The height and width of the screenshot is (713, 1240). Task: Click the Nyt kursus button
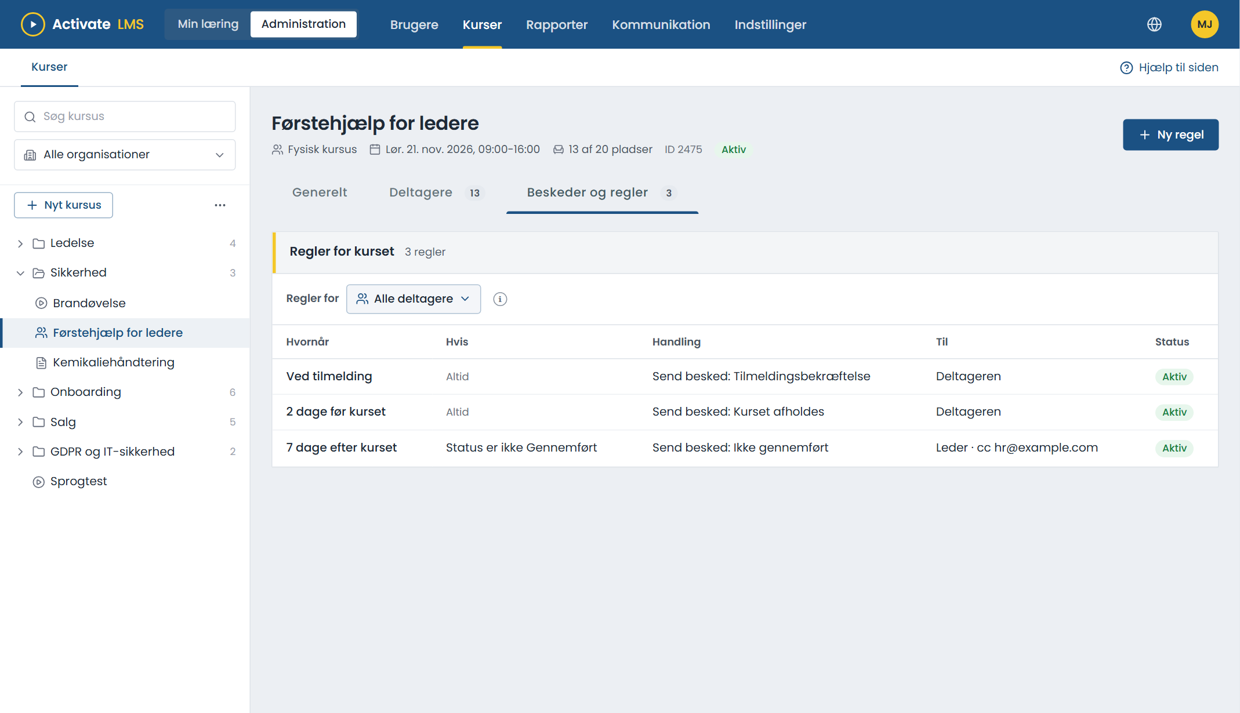tap(63, 205)
